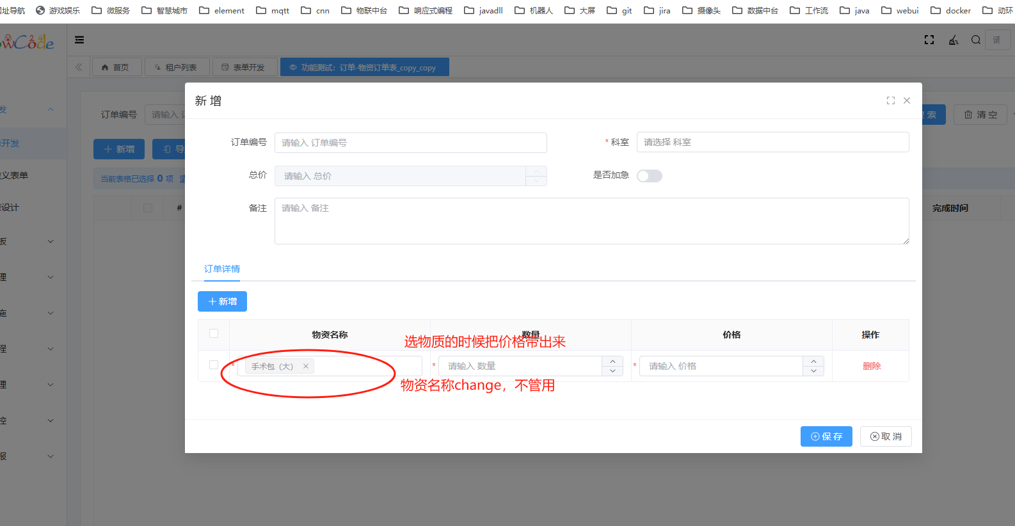Image resolution: width=1015 pixels, height=526 pixels.
Task: Toggle fullscreen mode icon in header
Action: pyautogui.click(x=929, y=40)
